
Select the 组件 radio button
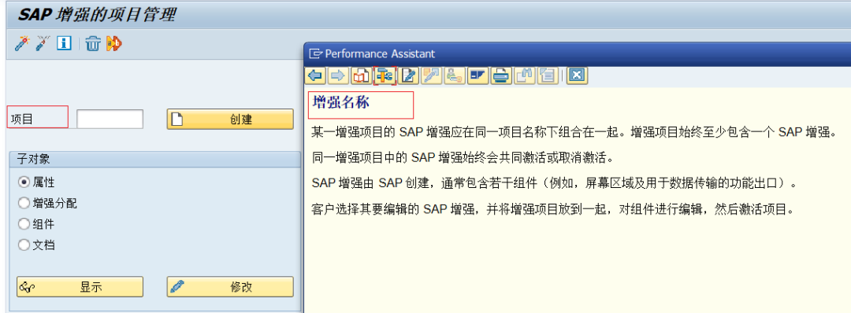(x=24, y=224)
